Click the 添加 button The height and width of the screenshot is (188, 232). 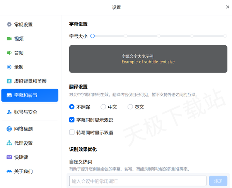218,181
